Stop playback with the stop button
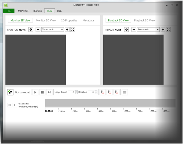 42,92
